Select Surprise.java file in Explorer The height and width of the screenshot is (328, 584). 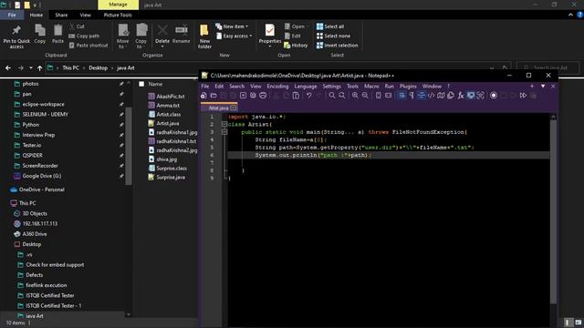166,178
